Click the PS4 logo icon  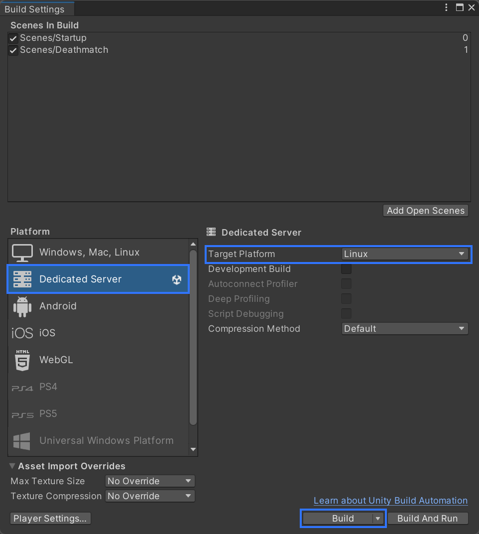(22, 388)
